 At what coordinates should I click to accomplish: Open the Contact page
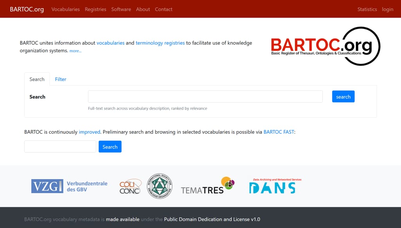(x=163, y=9)
